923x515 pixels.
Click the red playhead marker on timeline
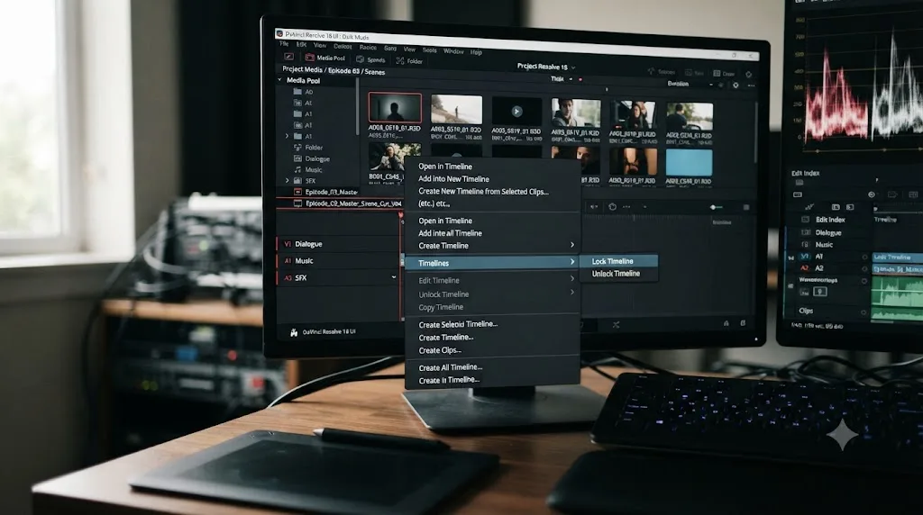pyautogui.click(x=401, y=216)
